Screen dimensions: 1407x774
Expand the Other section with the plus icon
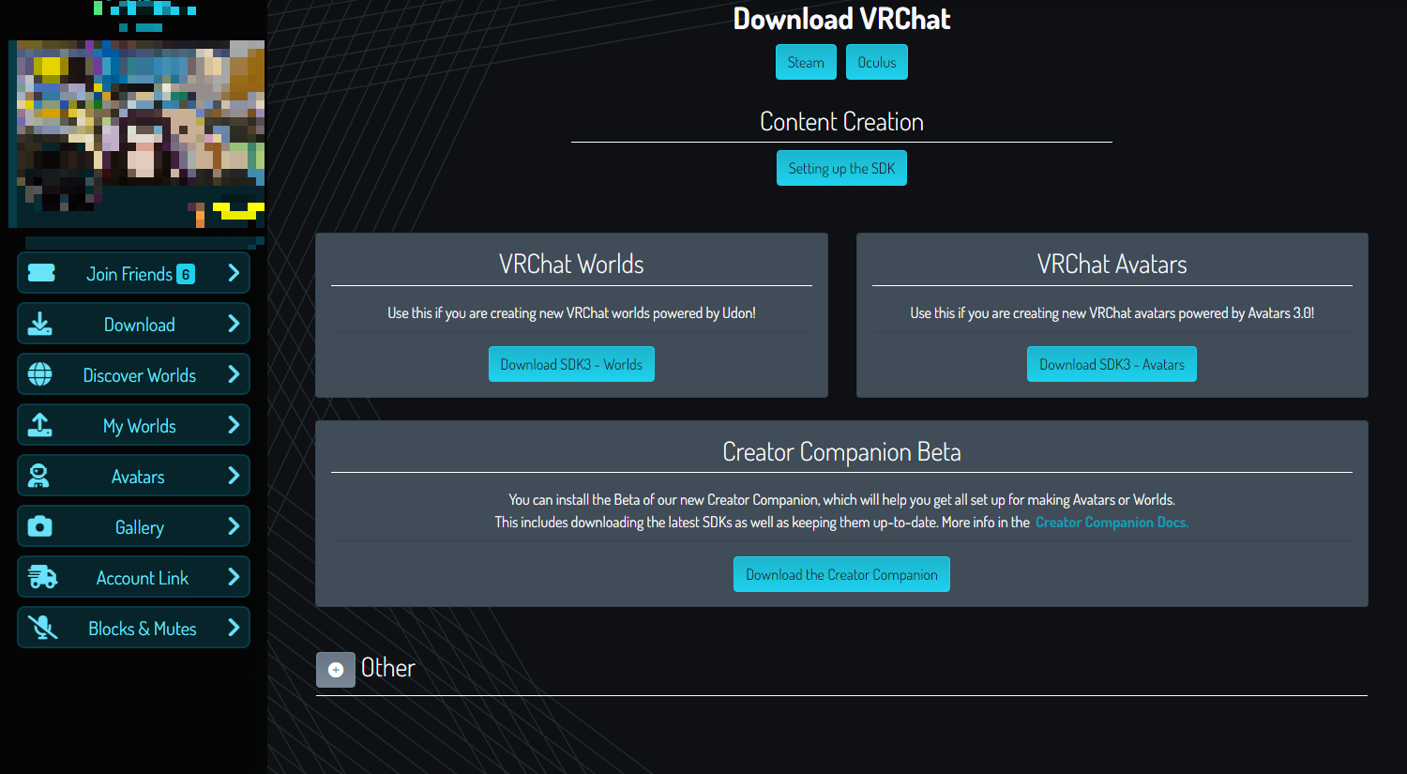pyautogui.click(x=336, y=670)
